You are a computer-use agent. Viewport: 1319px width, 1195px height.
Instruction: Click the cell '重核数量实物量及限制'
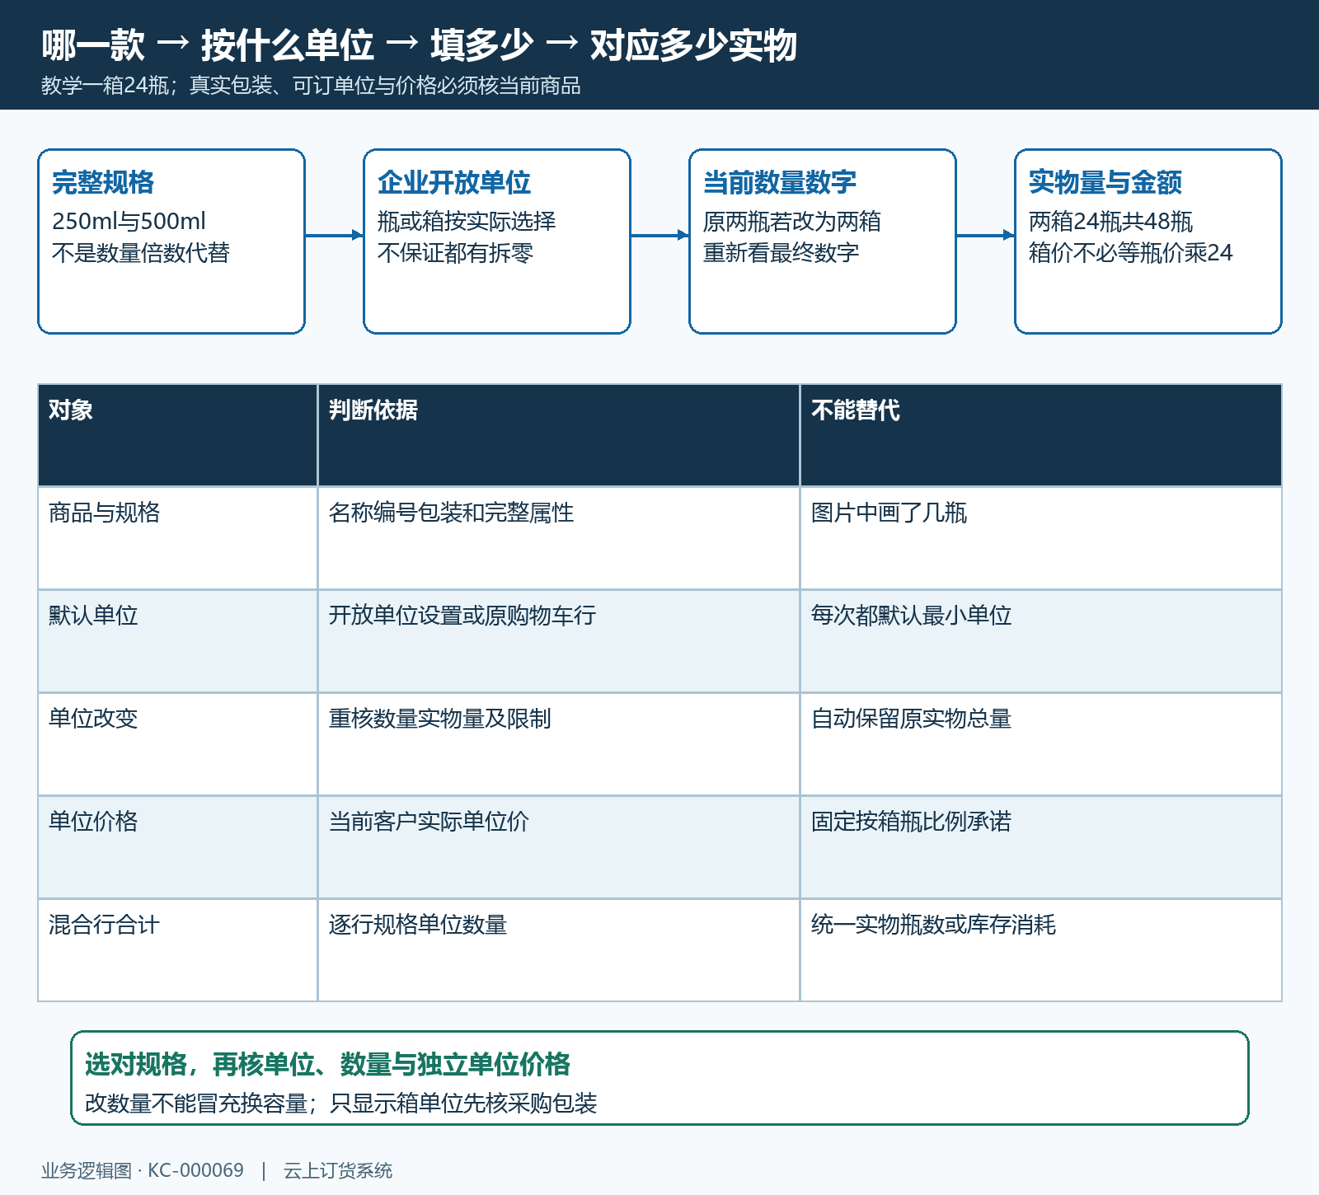(559, 744)
